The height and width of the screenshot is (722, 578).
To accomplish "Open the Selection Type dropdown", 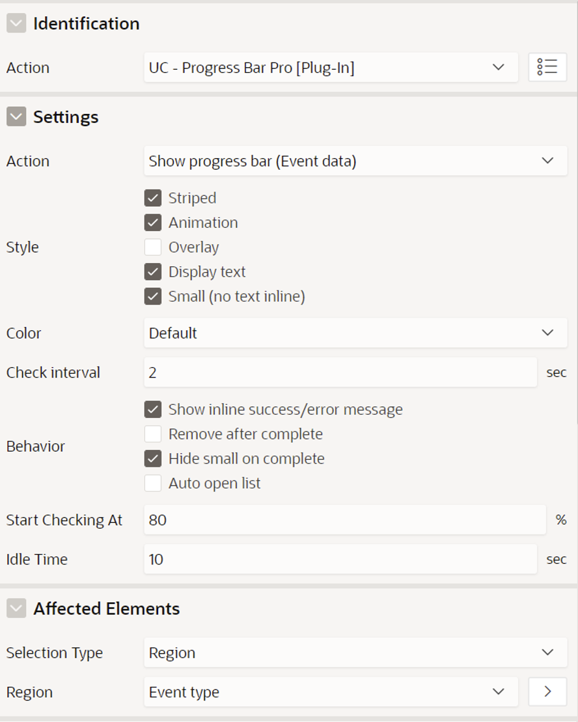I will point(355,652).
